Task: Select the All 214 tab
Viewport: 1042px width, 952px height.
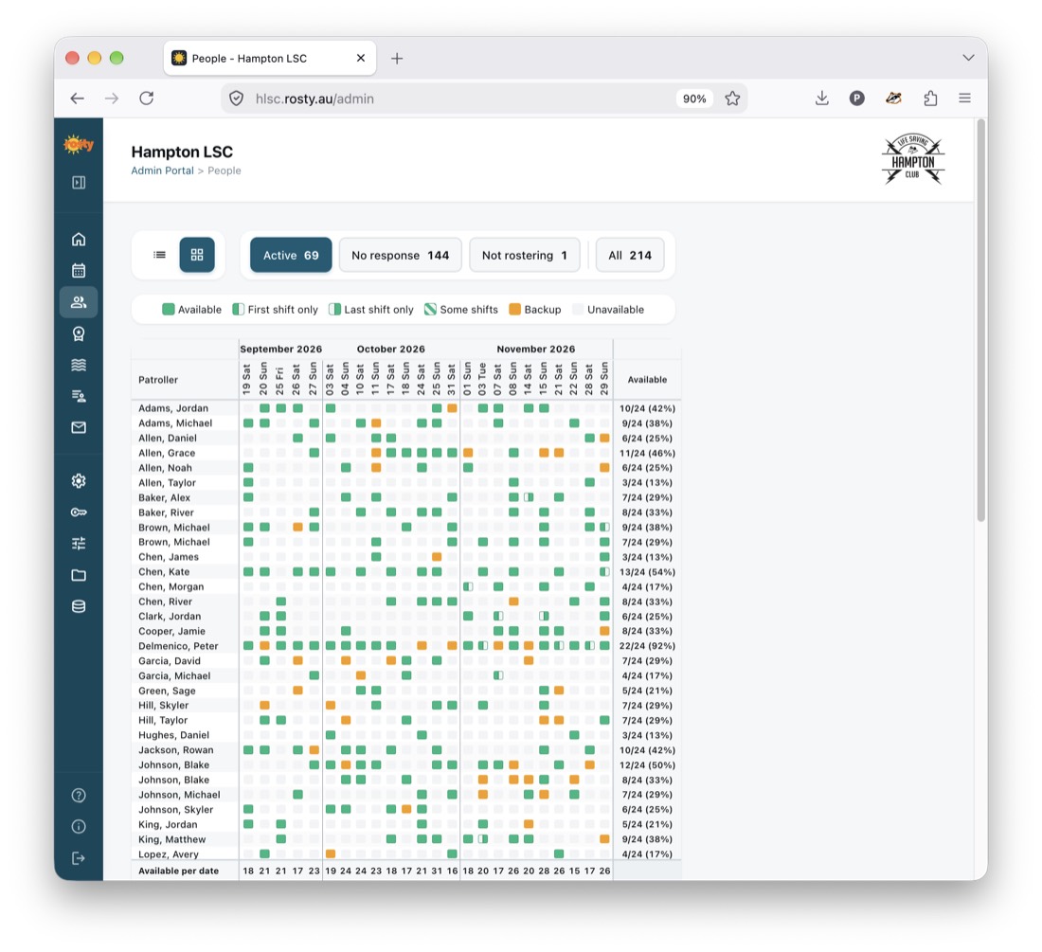Action: coord(630,255)
